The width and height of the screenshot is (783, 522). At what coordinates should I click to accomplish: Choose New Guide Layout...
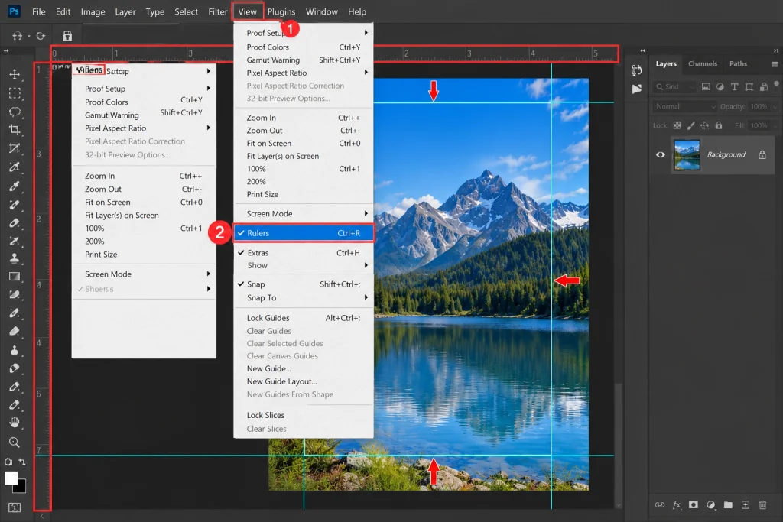pos(304,382)
